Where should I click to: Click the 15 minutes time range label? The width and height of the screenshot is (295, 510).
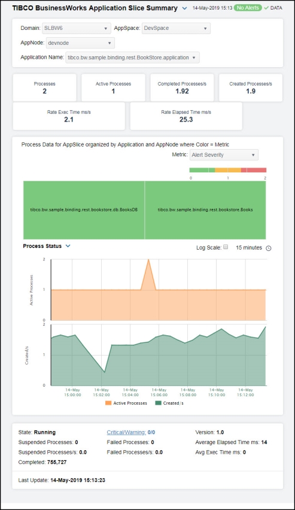coord(249,248)
